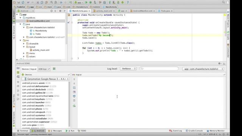Select the MainActivity.java editor tab

point(80,11)
